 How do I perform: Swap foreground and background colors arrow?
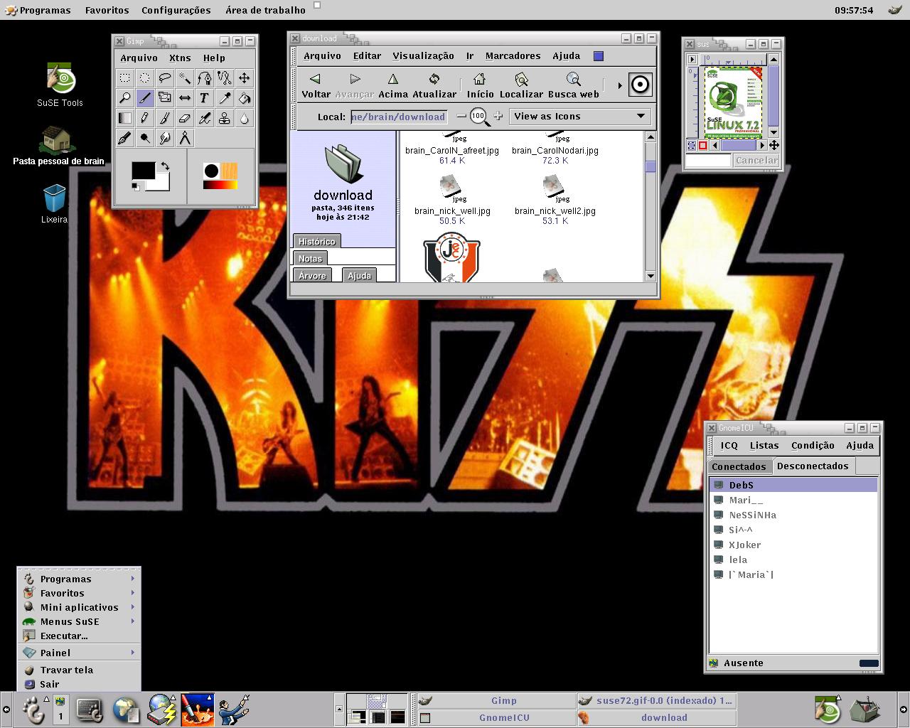pos(165,166)
